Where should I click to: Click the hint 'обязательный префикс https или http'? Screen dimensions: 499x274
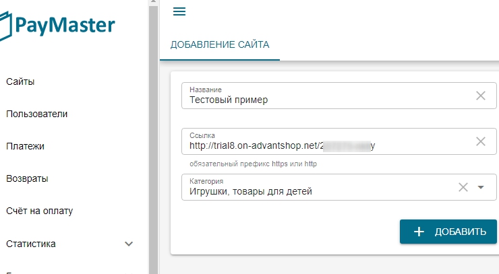pos(253,164)
